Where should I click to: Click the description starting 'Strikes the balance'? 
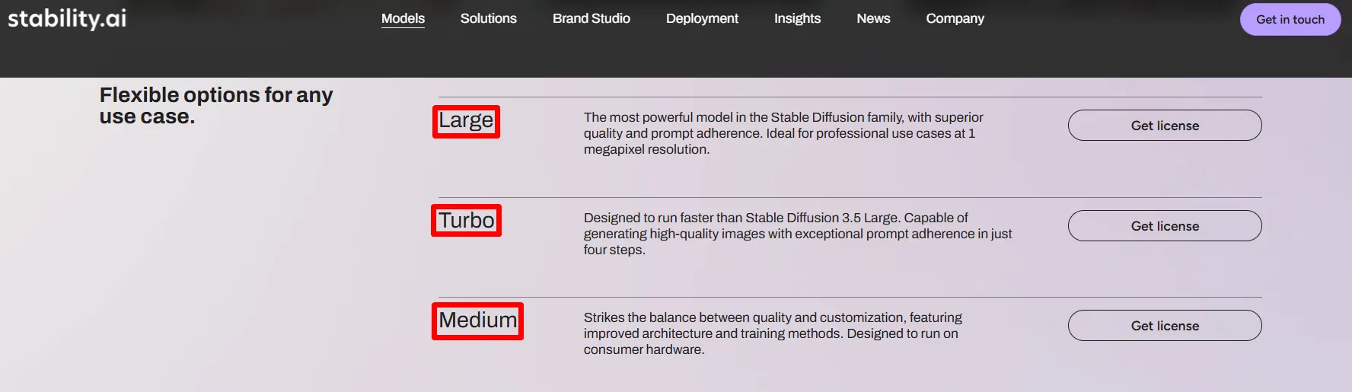click(773, 333)
